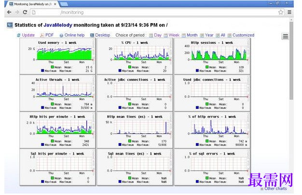This screenshot has height=195, width=302.
Task: Close the Monitoring JavaMelody tab
Action: pos(55,4)
